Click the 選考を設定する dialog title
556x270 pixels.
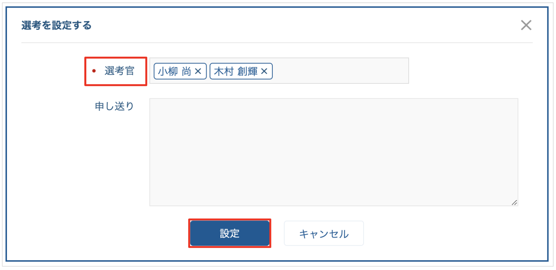click(x=57, y=25)
